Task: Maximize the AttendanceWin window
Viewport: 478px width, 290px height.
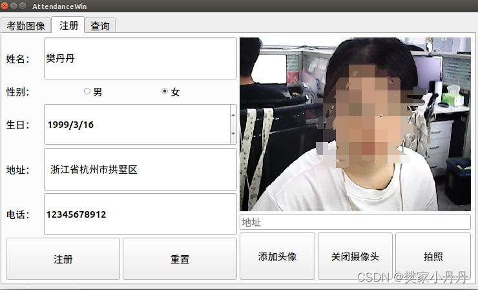Action: coord(23,6)
